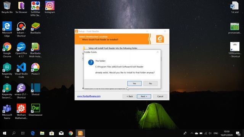Go Back in Foxit Reader setup
244x137 pixels.
pos(130,96)
